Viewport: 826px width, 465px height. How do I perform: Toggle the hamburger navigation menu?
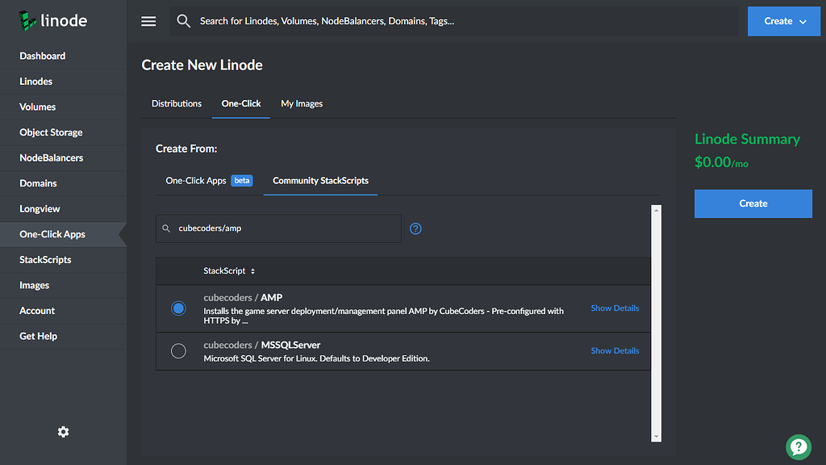click(148, 21)
